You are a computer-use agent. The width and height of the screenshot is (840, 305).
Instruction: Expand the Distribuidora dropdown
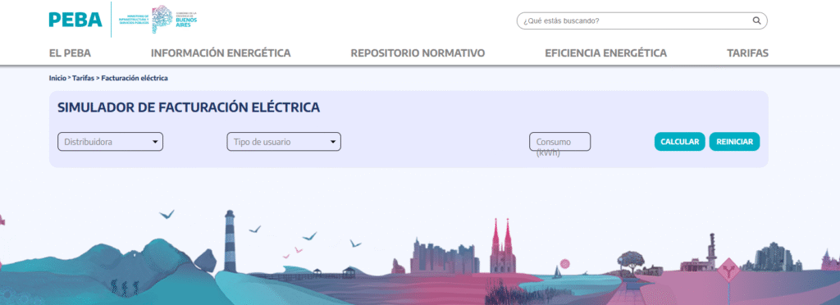(111, 142)
